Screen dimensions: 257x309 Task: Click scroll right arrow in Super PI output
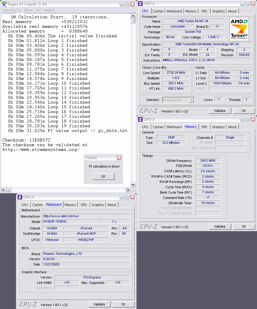[x=128, y=190]
